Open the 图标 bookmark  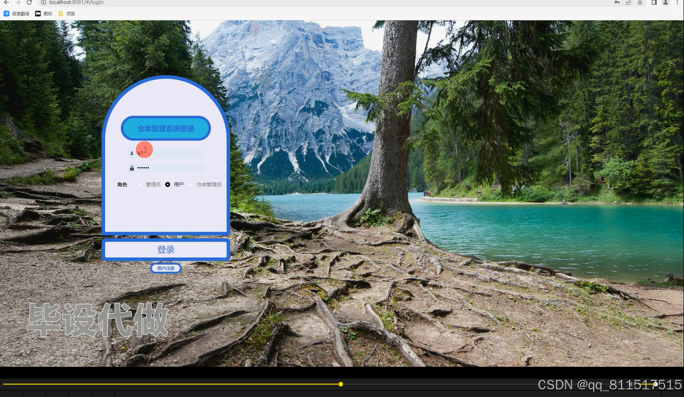coord(44,14)
